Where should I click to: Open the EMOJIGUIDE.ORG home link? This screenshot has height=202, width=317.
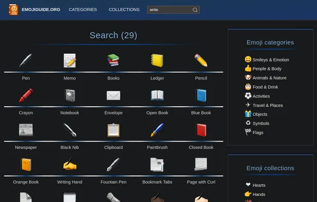41,10
